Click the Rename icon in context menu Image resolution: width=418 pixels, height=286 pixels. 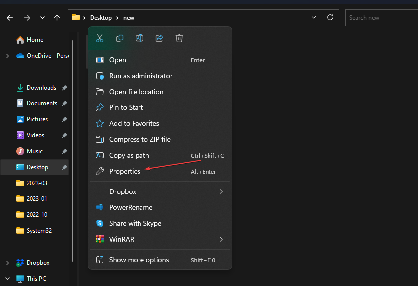(139, 38)
